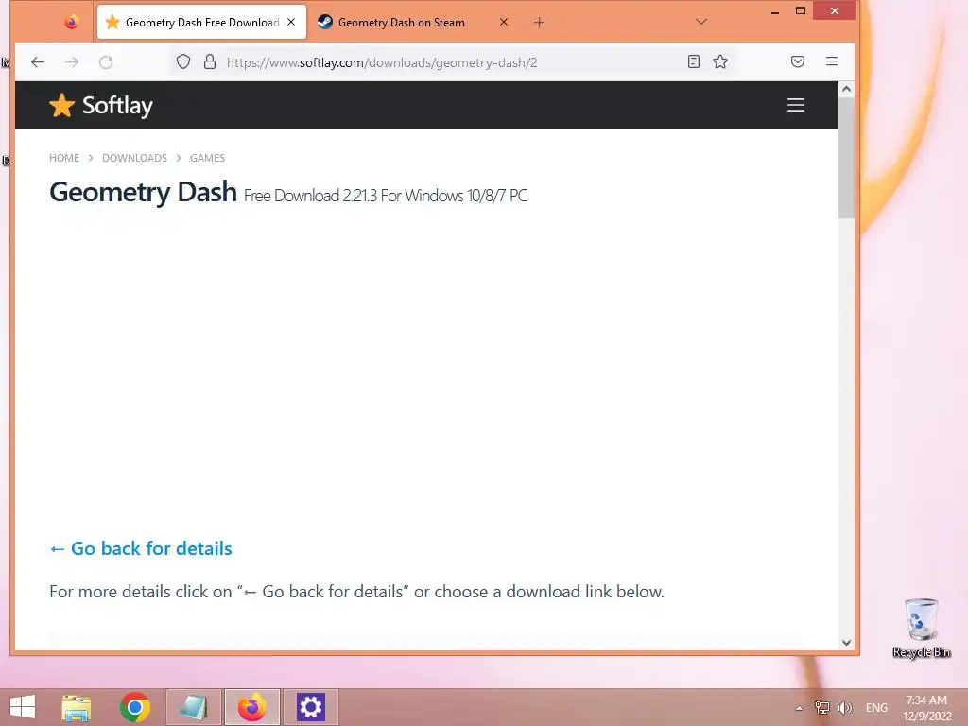The image size is (968, 726).
Task: Show hidden tray icons arrow
Action: pos(799,708)
